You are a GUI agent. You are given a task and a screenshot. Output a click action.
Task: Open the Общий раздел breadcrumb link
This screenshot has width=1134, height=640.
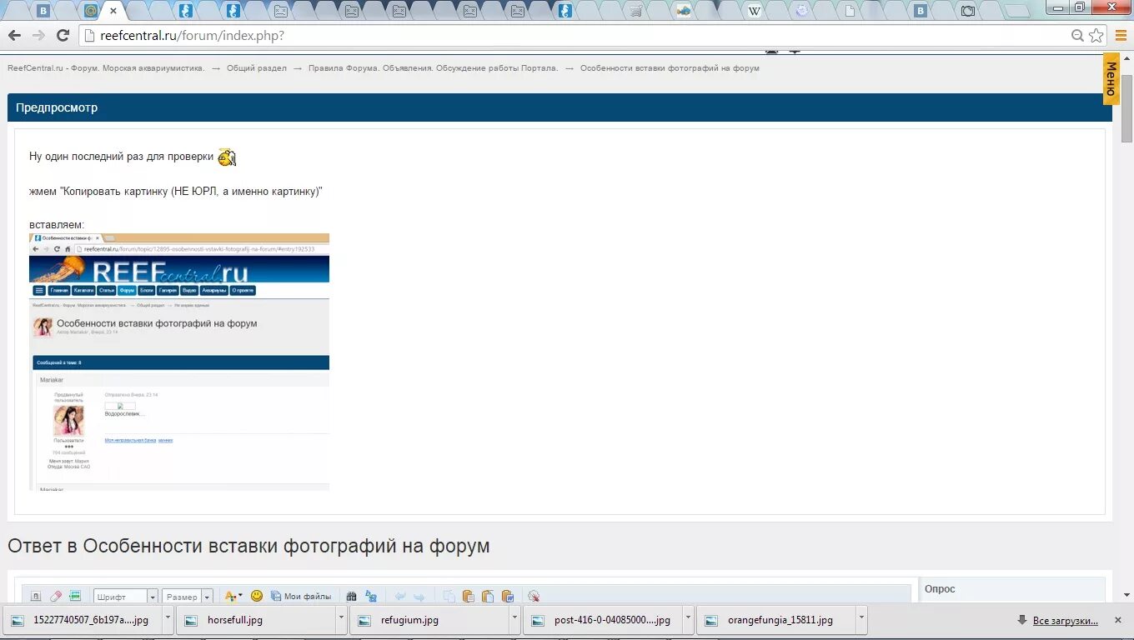pos(257,68)
